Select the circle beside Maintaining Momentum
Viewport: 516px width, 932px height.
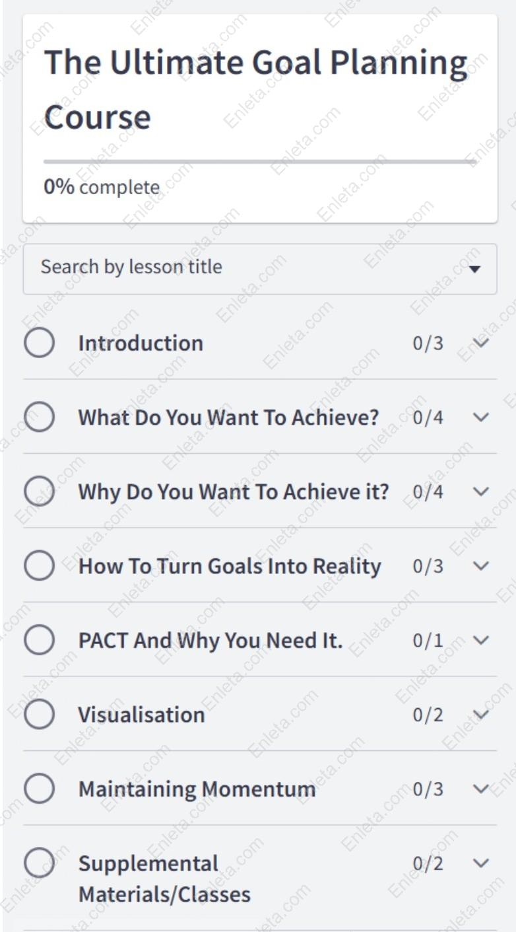point(42,789)
